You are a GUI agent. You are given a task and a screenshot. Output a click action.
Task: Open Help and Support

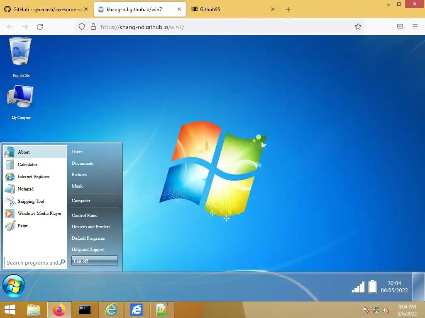88,250
